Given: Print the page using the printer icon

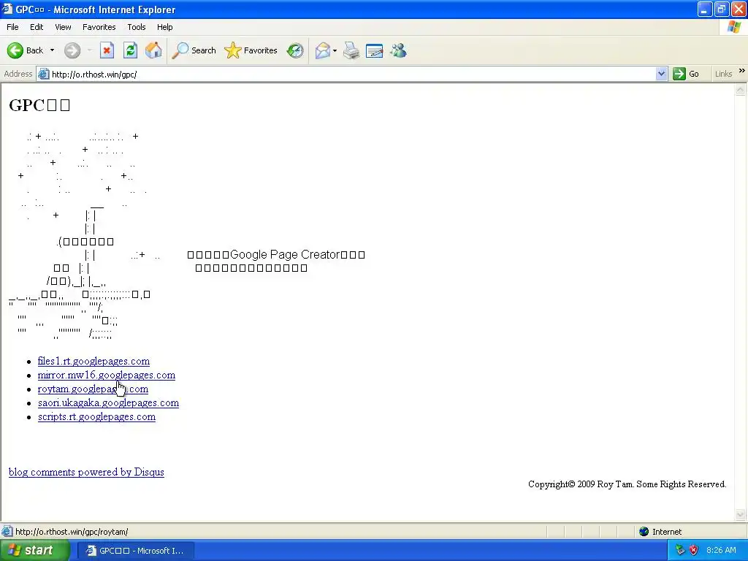Looking at the screenshot, I should point(351,50).
